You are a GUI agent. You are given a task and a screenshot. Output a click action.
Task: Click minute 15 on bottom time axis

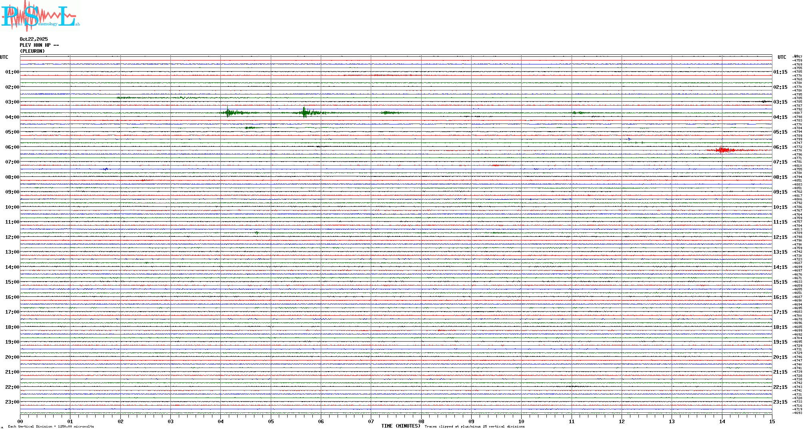[772, 421]
